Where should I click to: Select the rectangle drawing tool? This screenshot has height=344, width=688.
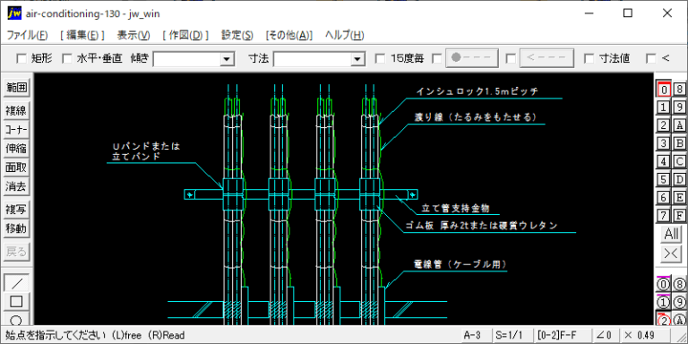point(16,301)
